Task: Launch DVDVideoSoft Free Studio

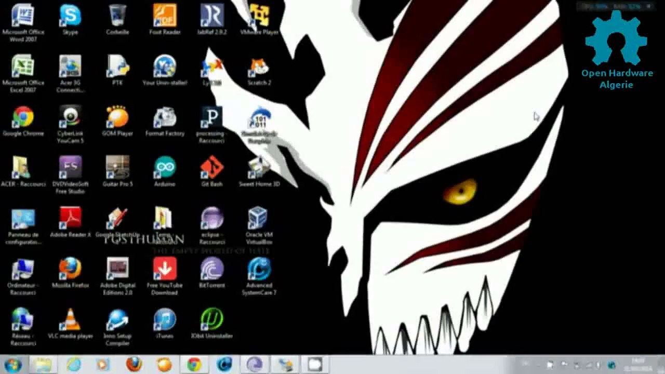Action: 70,175
